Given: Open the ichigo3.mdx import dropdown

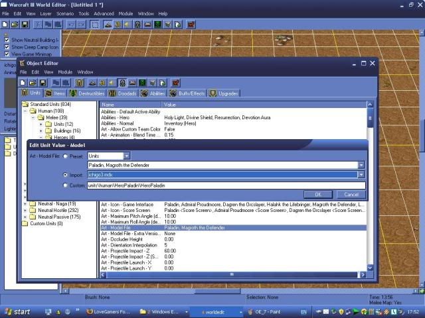Looking at the screenshot, I should [x=361, y=175].
